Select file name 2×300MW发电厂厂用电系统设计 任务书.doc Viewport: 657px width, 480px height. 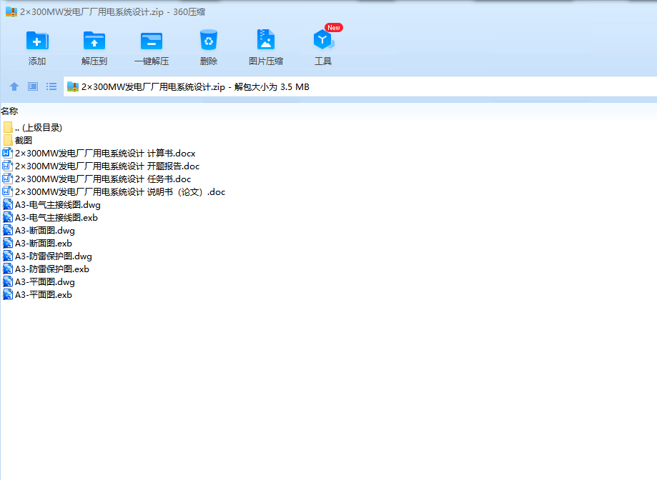click(x=103, y=179)
